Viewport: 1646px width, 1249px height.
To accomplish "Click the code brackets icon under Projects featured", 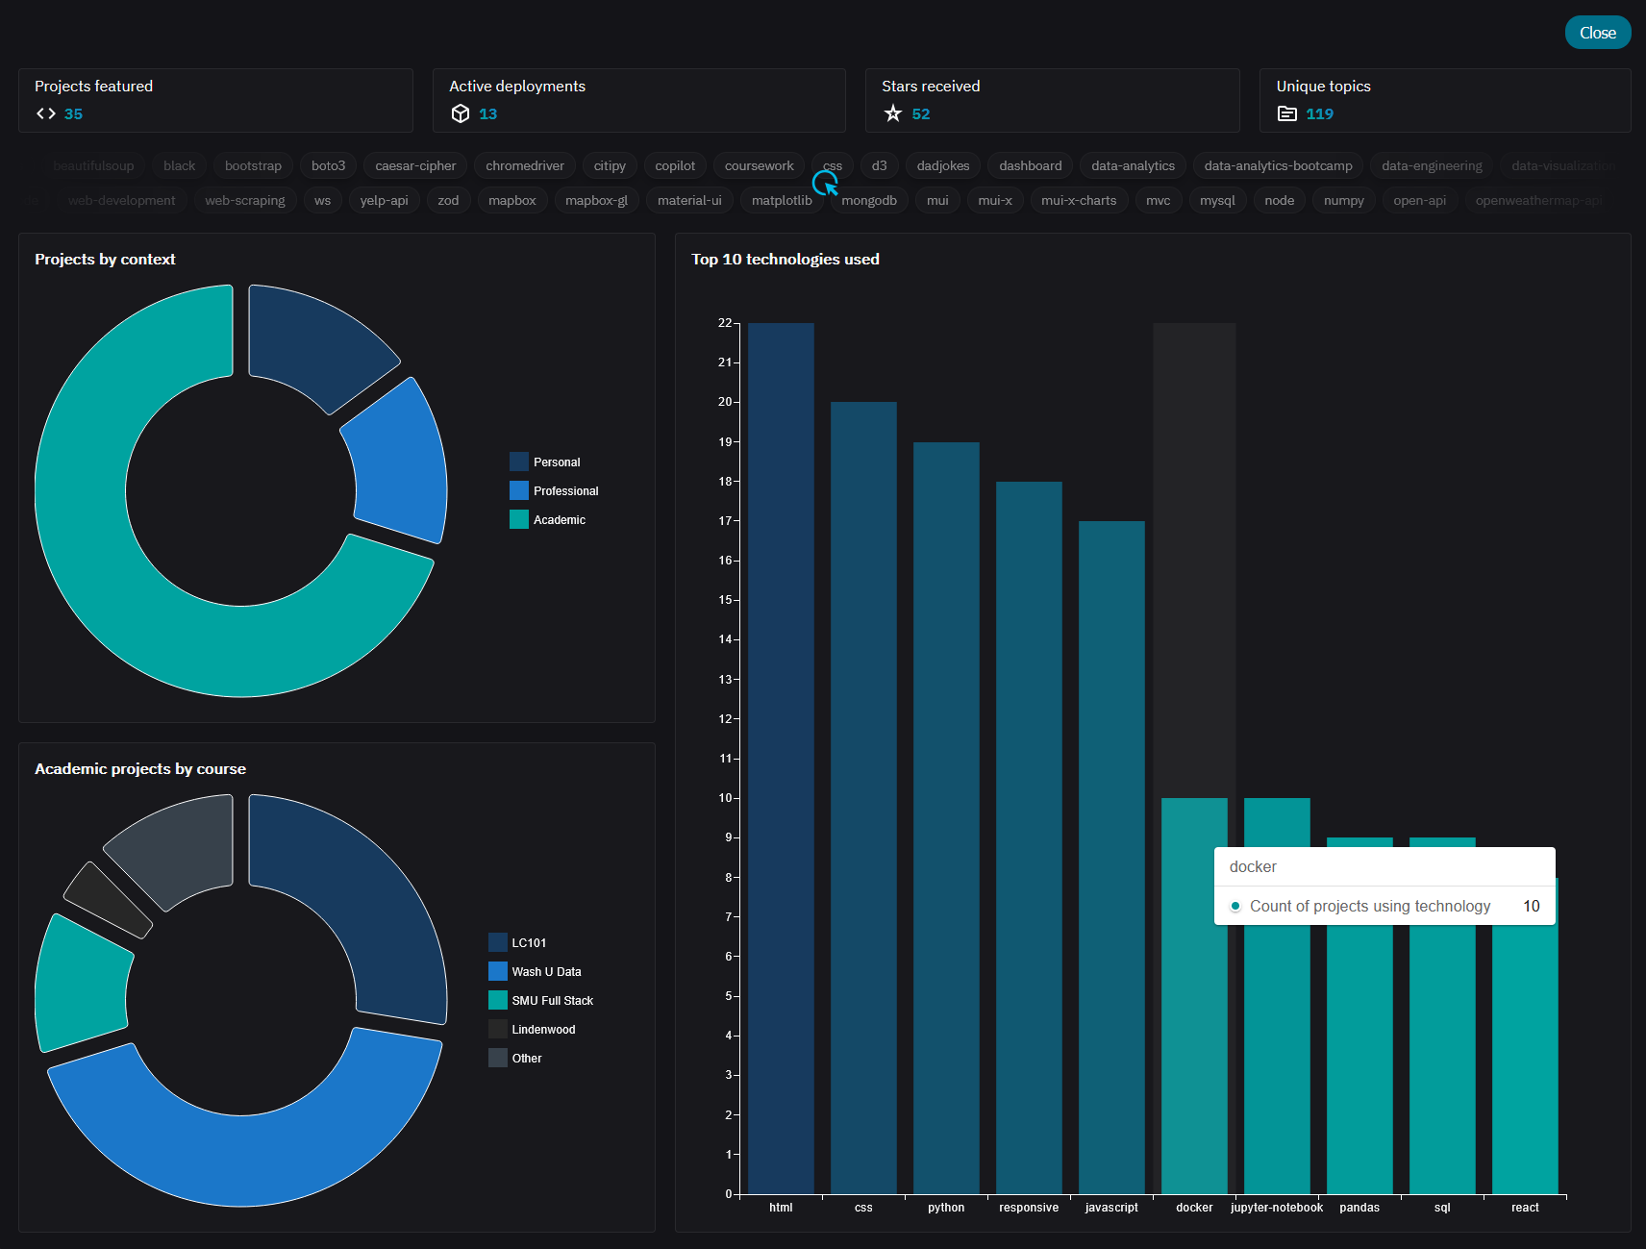I will (x=45, y=113).
